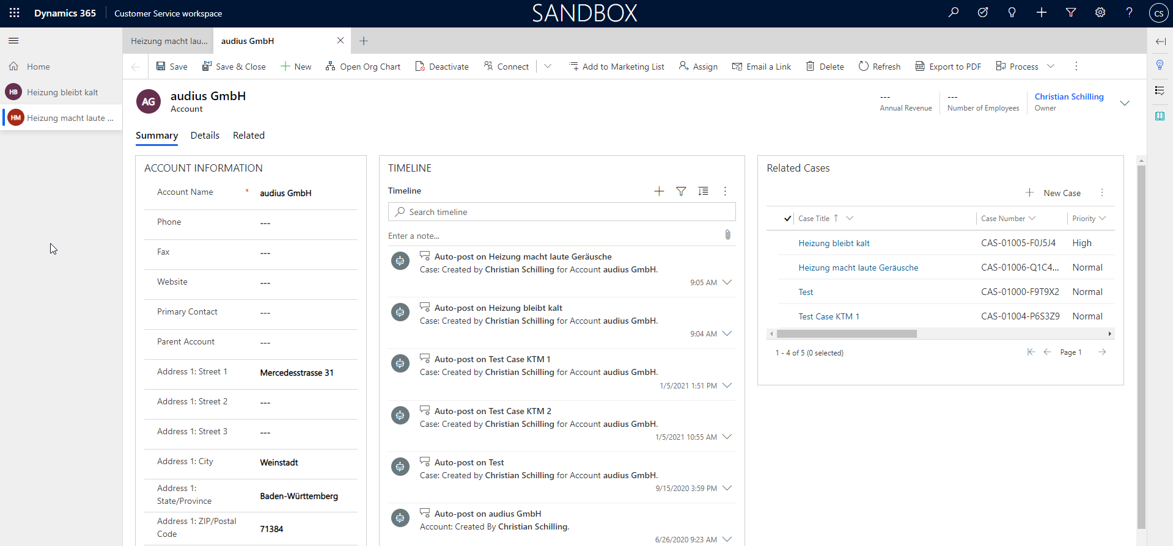This screenshot has height=546, width=1173.
Task: Open the Heizung bleibt kalt case link
Action: click(834, 243)
